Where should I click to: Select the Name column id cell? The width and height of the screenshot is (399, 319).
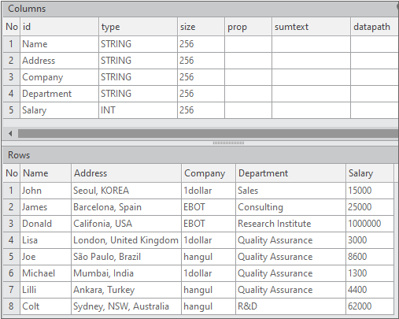(x=59, y=44)
